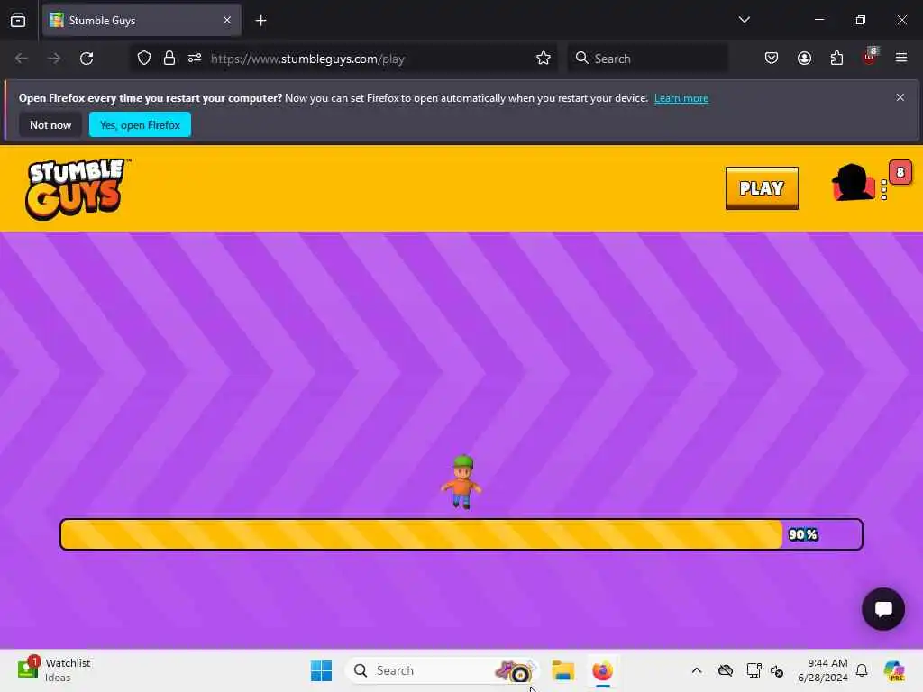Expand the list all tabs chevron

(x=744, y=20)
